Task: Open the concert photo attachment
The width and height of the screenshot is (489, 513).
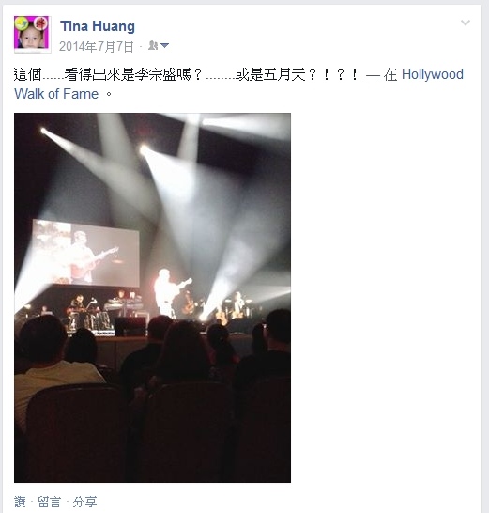Action: (x=152, y=298)
